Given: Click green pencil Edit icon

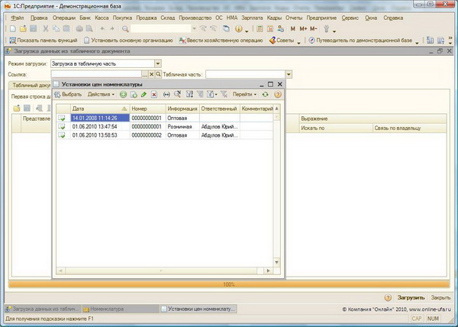Looking at the screenshot, I should coord(144,95).
